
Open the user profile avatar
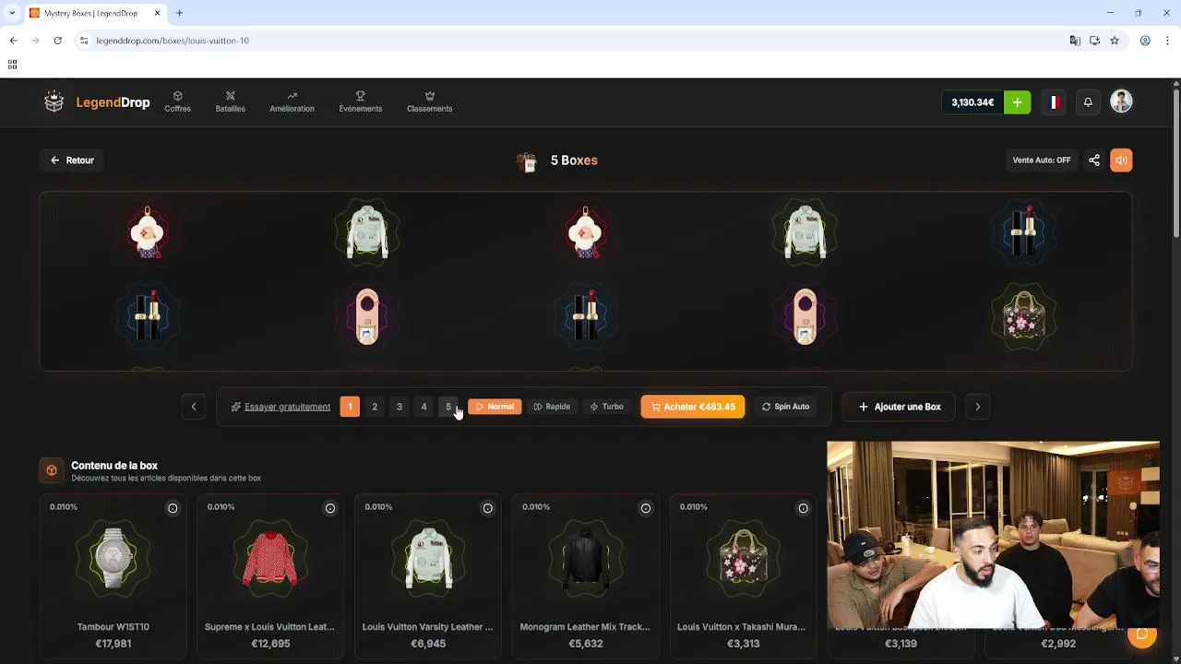point(1121,101)
